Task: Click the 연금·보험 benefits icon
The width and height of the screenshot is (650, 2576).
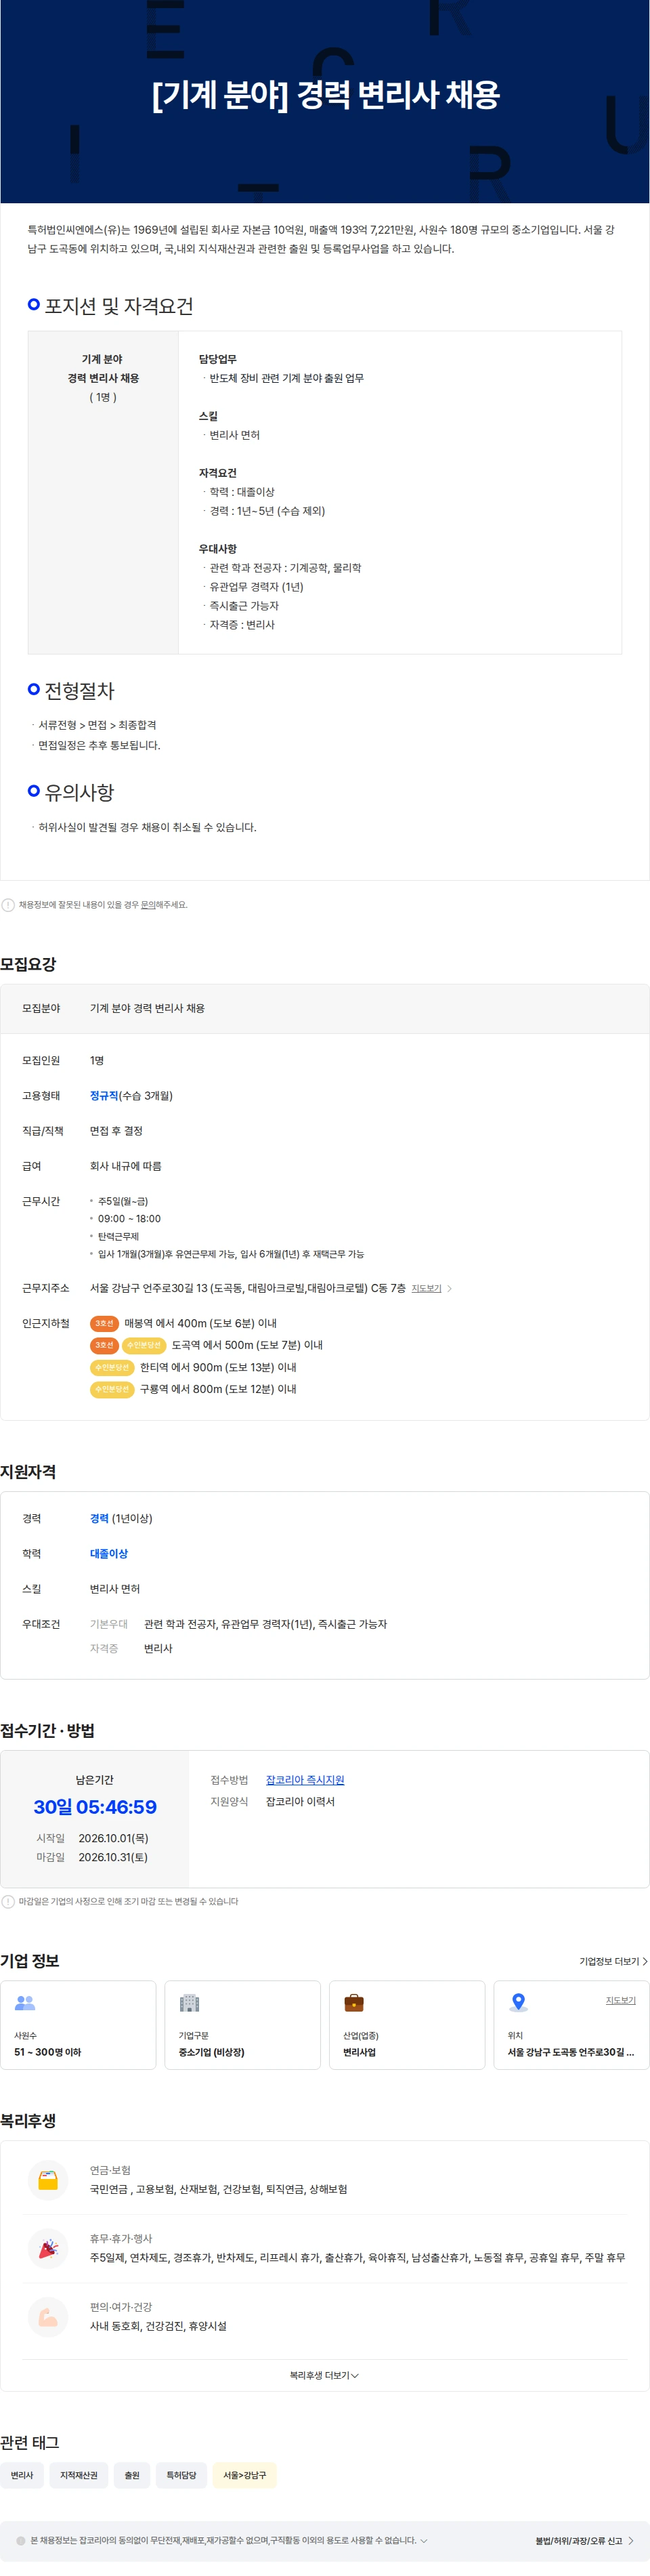Action: [x=48, y=2181]
